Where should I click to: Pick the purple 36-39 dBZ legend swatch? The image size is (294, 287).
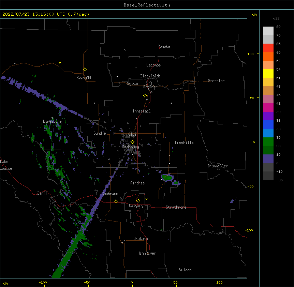[268, 116]
